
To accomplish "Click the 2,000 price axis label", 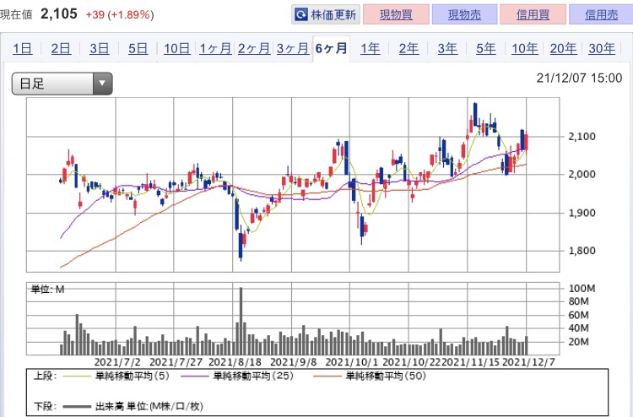I will pyautogui.click(x=582, y=175).
